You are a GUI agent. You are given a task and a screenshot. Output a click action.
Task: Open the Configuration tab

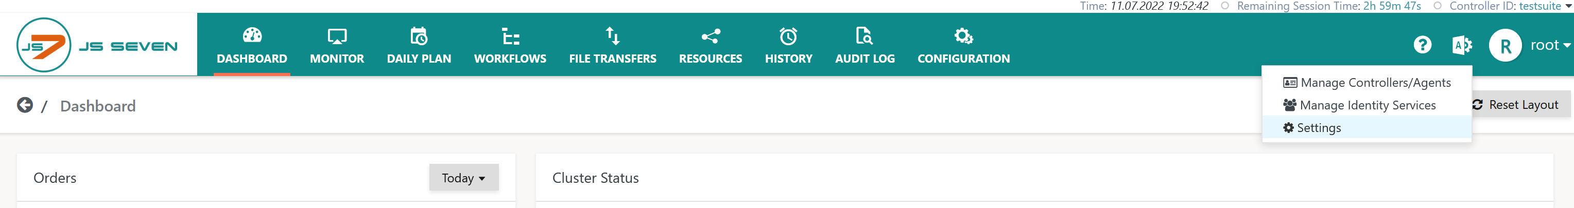coord(963,59)
